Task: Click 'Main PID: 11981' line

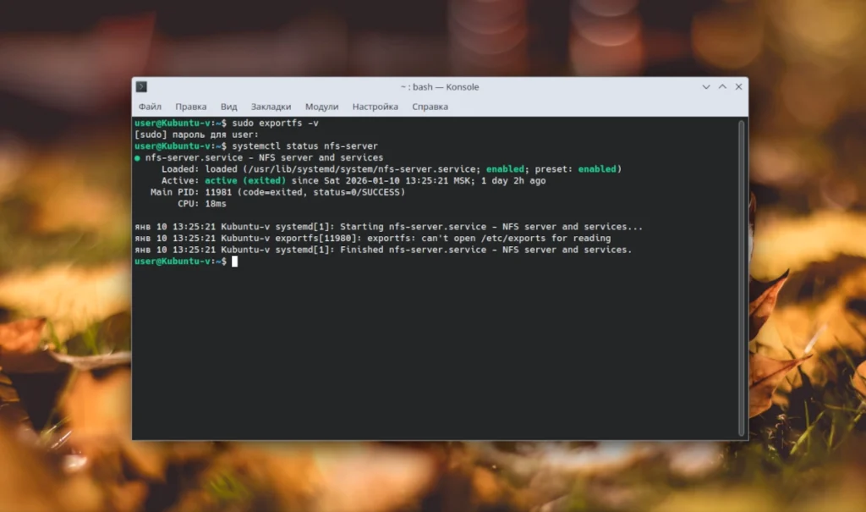Action: pos(277,192)
